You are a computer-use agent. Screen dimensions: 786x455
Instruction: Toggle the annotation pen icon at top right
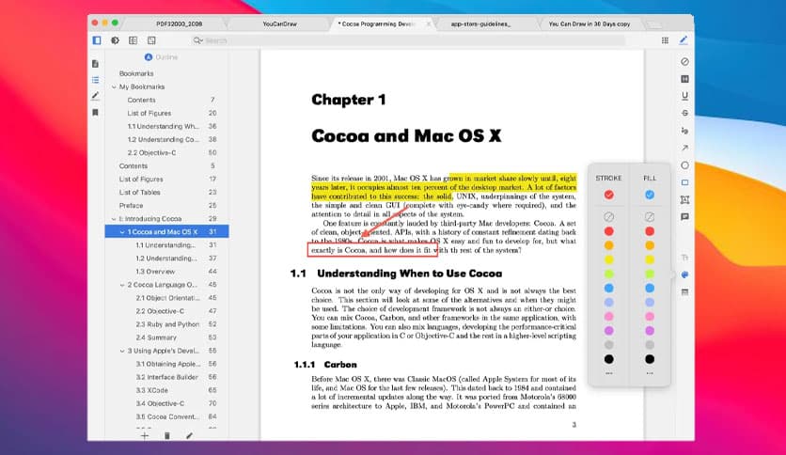point(684,40)
